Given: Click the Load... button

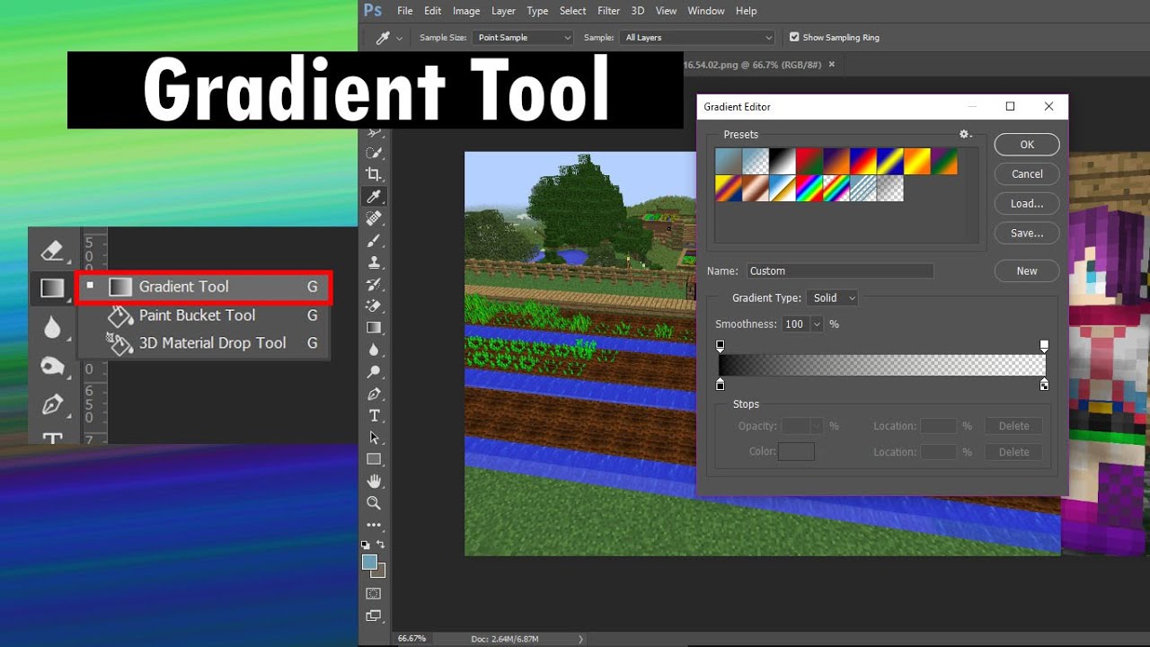Looking at the screenshot, I should click(x=1027, y=204).
